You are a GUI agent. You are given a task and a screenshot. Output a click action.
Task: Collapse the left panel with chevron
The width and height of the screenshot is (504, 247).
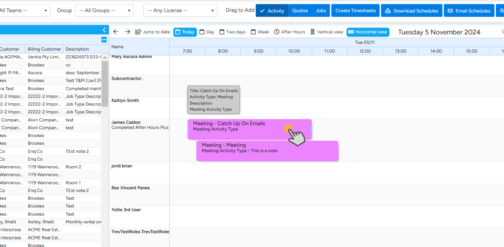click(104, 30)
